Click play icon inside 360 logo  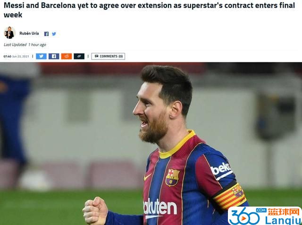(244, 219)
